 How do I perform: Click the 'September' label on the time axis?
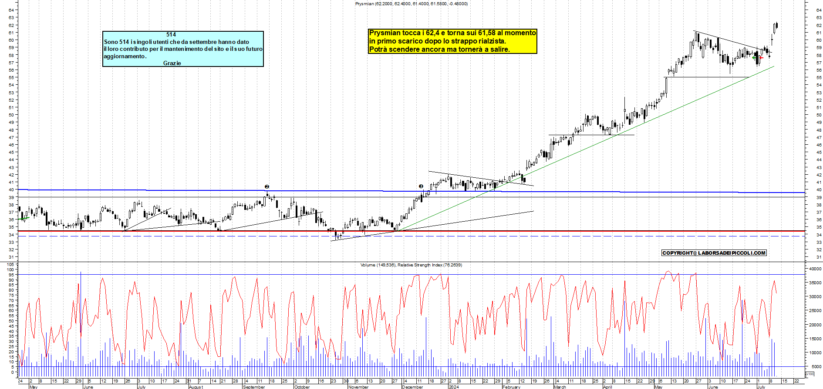[254, 387]
